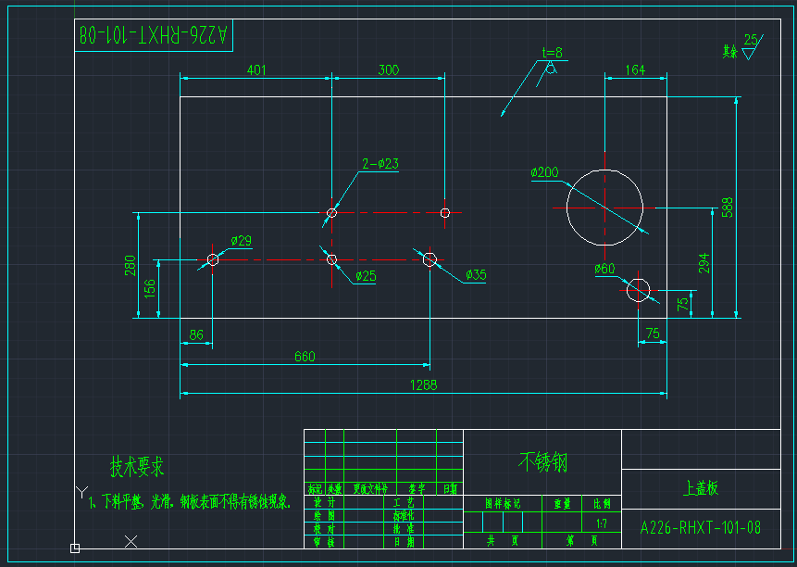This screenshot has height=567, width=797.
Task: Click the 660 dimension text
Action: click(x=305, y=357)
